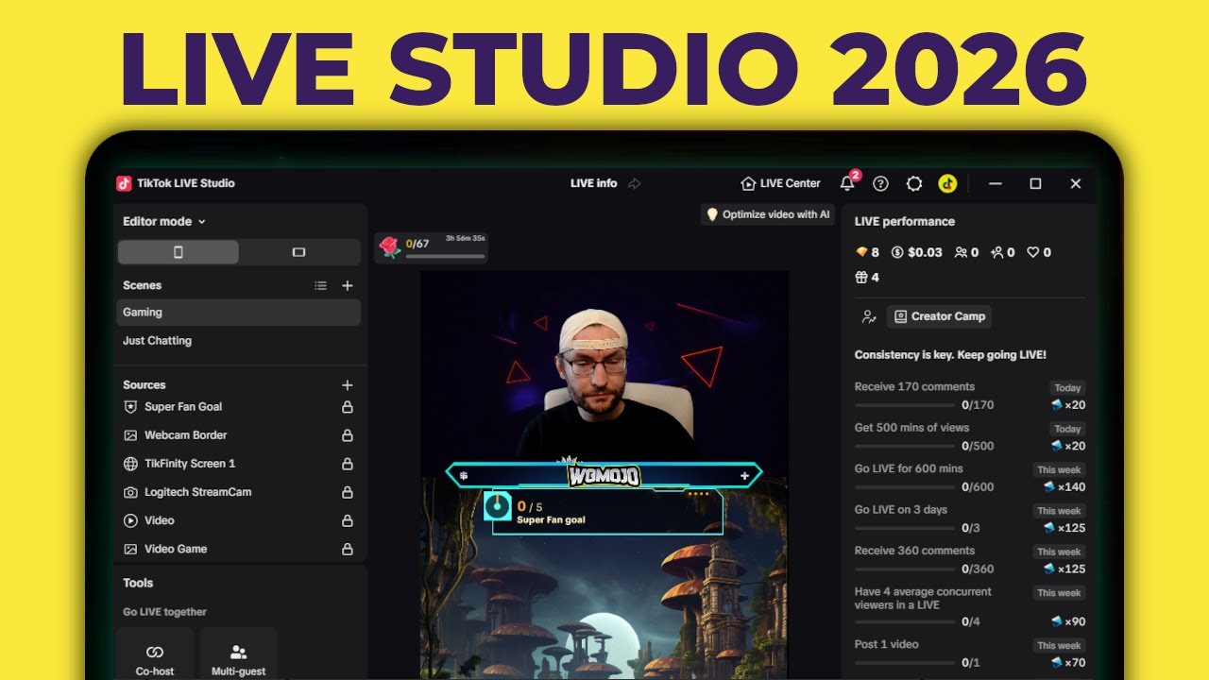Click the 3h 56m 35s timer text
This screenshot has width=1209, height=680.
coord(465,238)
